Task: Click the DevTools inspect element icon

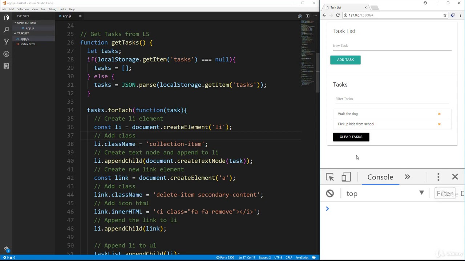Action: 330,177
